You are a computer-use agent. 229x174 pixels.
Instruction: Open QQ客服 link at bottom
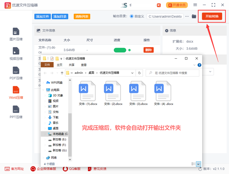(x=72, y=169)
